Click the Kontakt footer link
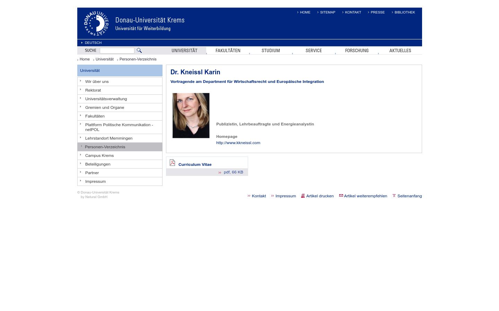 [x=259, y=196]
